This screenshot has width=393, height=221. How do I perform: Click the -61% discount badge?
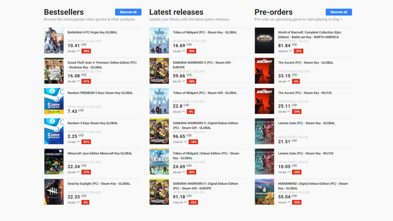click(x=86, y=81)
